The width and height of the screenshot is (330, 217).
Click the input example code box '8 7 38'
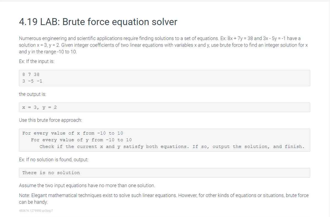pos(164,78)
